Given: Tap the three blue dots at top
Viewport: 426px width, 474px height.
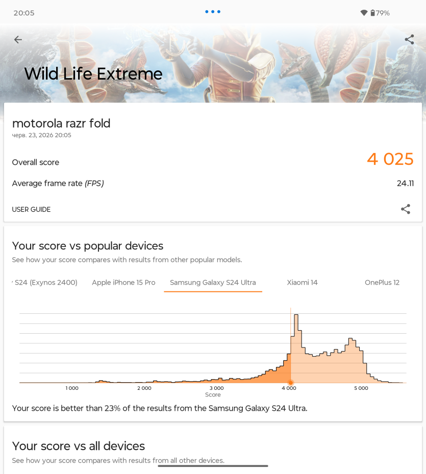Looking at the screenshot, I should tap(213, 12).
